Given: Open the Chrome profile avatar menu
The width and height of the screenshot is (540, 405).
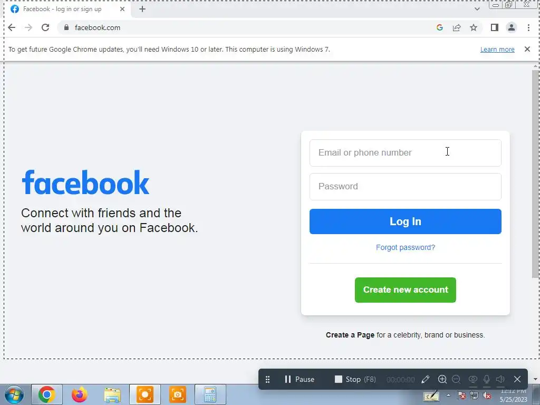Looking at the screenshot, I should (512, 27).
